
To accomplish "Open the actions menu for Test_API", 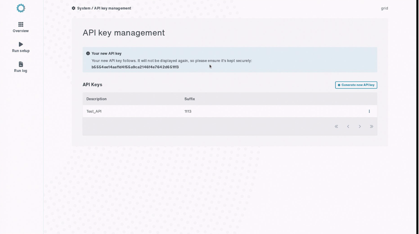I will tap(369, 112).
